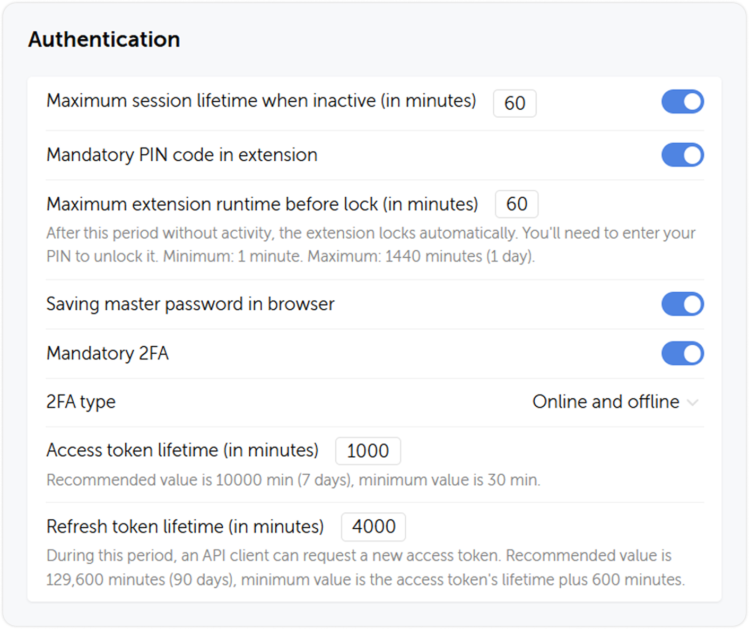This screenshot has width=749, height=629.
Task: Turn off Mandatory PIN code in extension
Action: click(683, 155)
